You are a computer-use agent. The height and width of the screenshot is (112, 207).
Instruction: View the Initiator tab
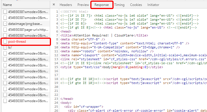[x=153, y=5]
